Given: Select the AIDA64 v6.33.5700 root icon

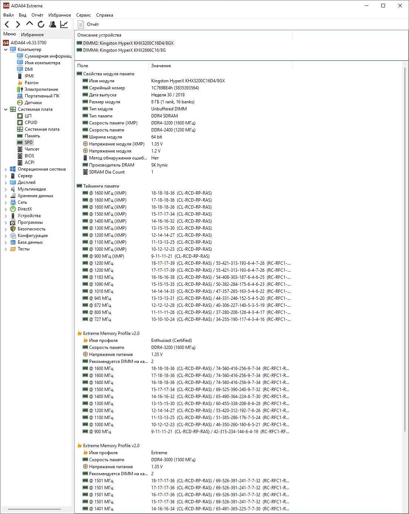Looking at the screenshot, I should click(x=6, y=43).
